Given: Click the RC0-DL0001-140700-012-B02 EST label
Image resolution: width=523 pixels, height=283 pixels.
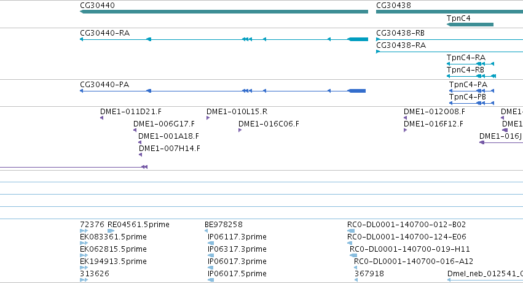Looking at the screenshot, I should click(x=407, y=225).
